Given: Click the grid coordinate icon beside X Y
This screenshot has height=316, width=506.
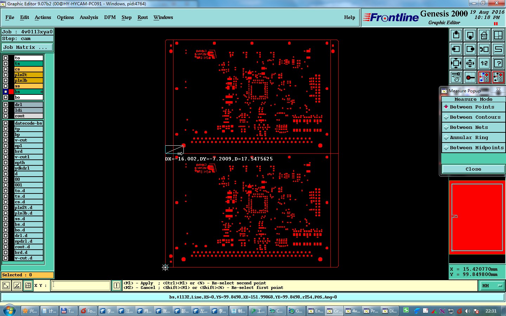Looking at the screenshot, I should [x=28, y=285].
